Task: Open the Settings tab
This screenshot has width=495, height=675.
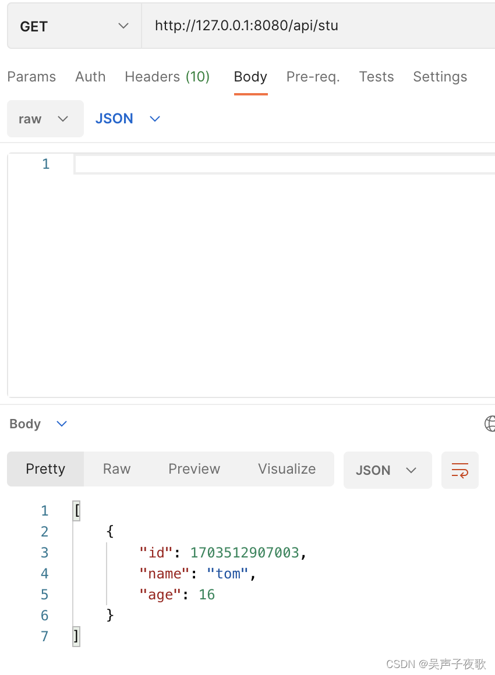Action: click(x=440, y=77)
